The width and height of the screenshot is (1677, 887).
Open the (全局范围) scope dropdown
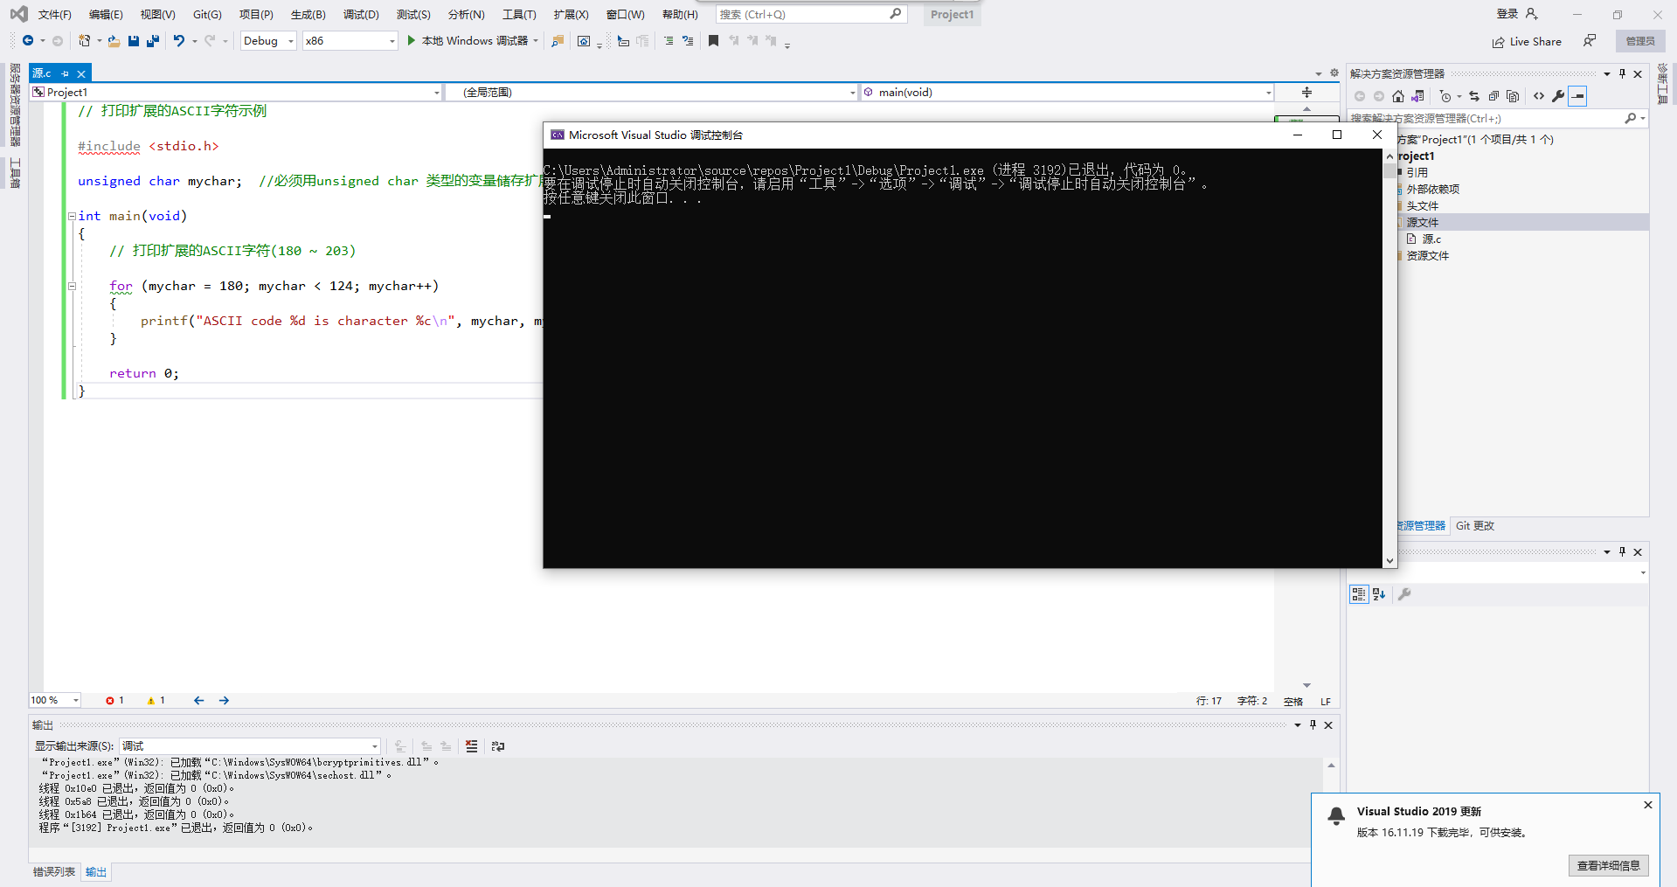[652, 92]
